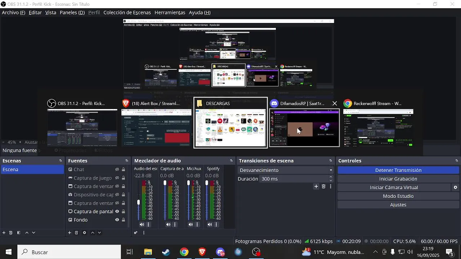Pop out the Transiciones de escena dock panel
Image resolution: width=461 pixels, height=259 pixels.
coord(331,161)
